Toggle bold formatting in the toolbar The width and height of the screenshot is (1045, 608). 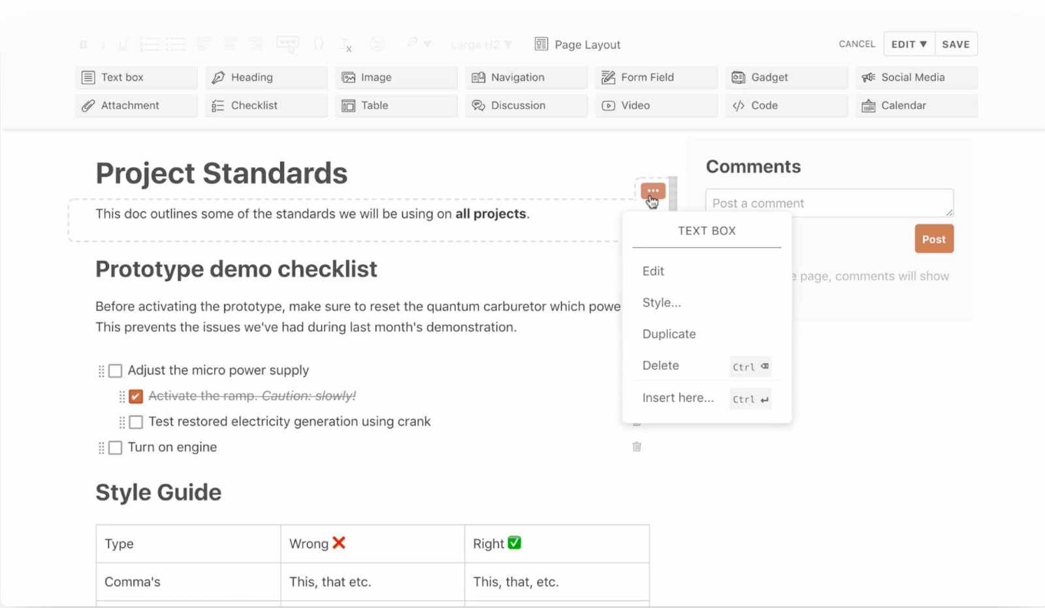click(83, 44)
